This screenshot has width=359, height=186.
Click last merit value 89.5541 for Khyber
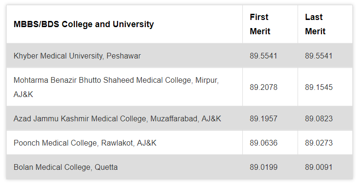click(319, 56)
